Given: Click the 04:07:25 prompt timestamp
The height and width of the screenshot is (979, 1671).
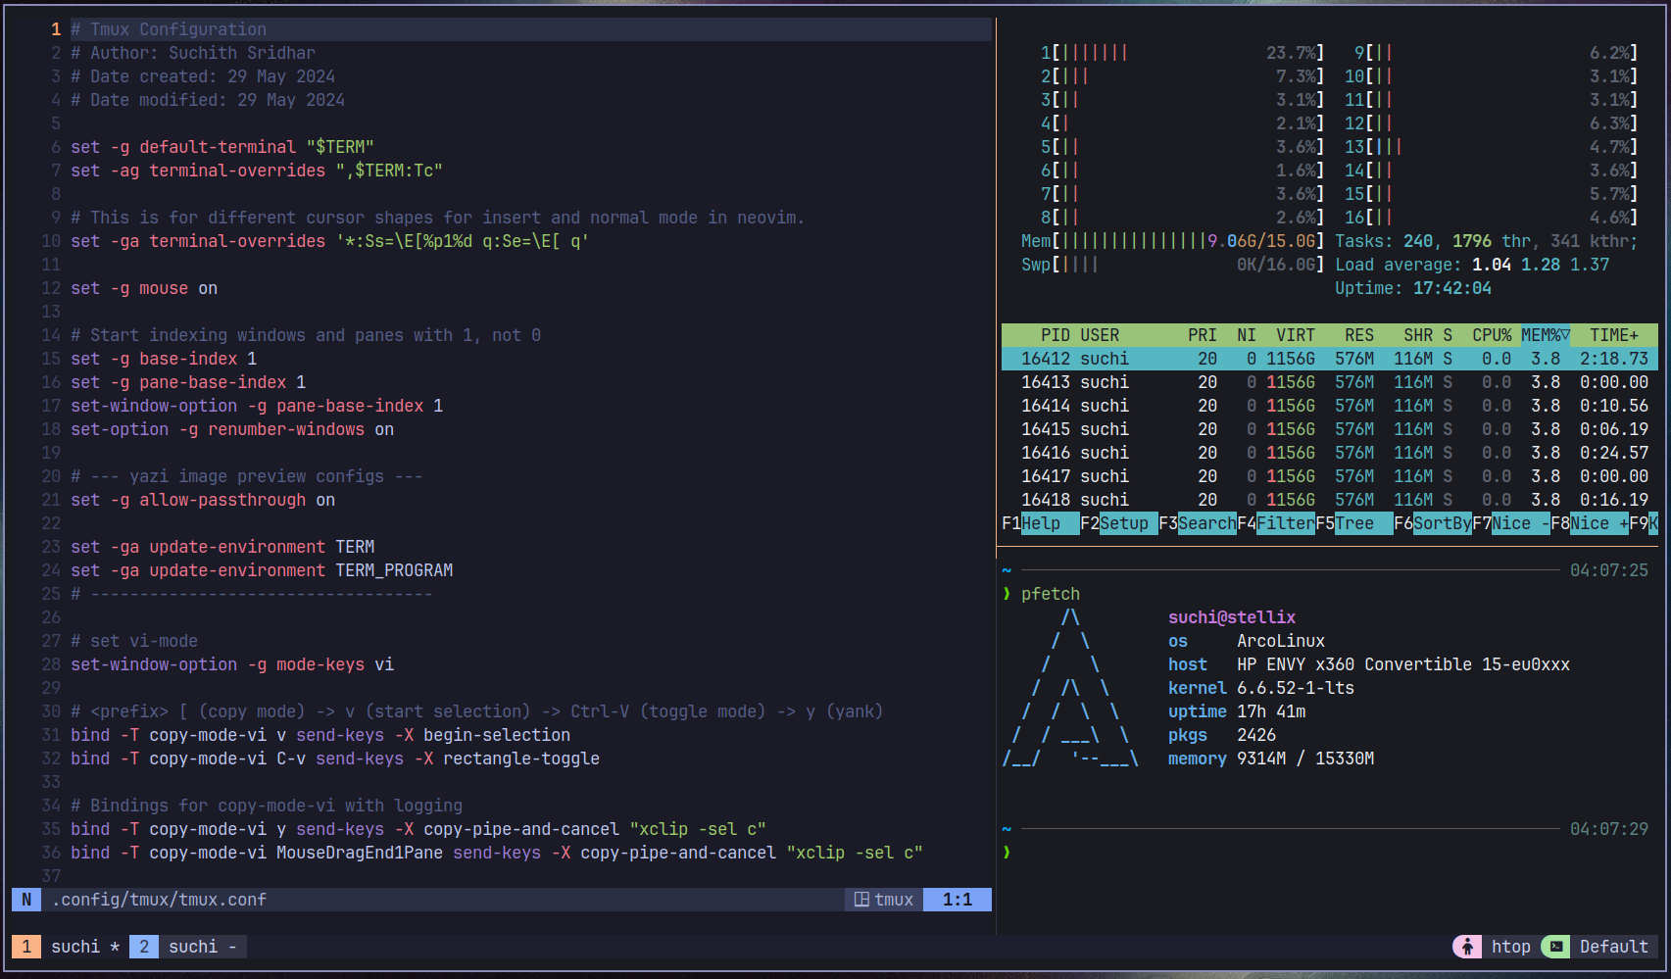Looking at the screenshot, I should [1609, 570].
